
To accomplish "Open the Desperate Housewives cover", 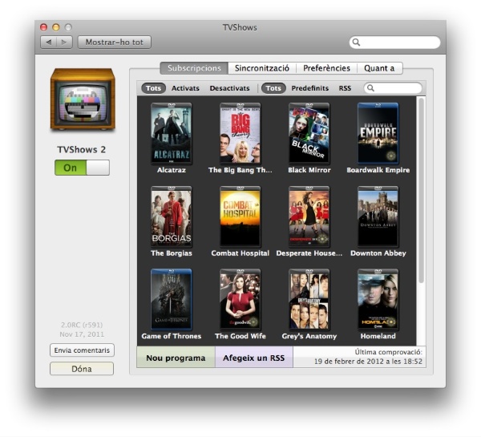I will (x=309, y=216).
